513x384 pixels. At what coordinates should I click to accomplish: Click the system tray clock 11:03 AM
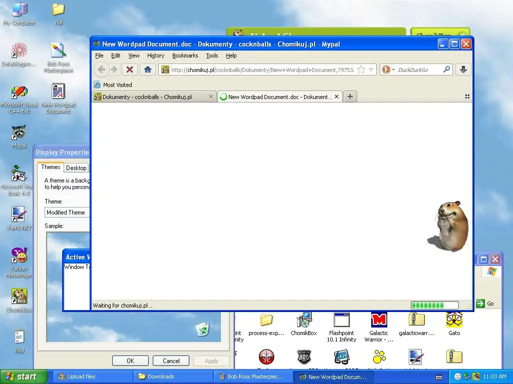(x=494, y=376)
